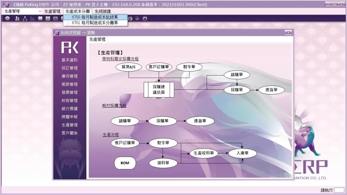
Task: Click the 採購建議估算 flowchart box
Action: point(159,89)
